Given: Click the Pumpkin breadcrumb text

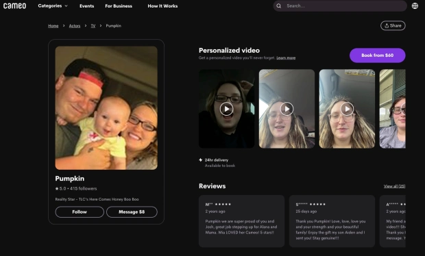Looking at the screenshot, I should pyautogui.click(x=113, y=26).
